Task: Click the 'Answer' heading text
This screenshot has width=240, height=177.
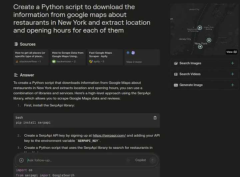Action: 27,75
